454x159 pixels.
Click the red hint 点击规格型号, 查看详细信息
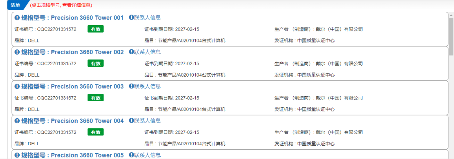point(61,5)
